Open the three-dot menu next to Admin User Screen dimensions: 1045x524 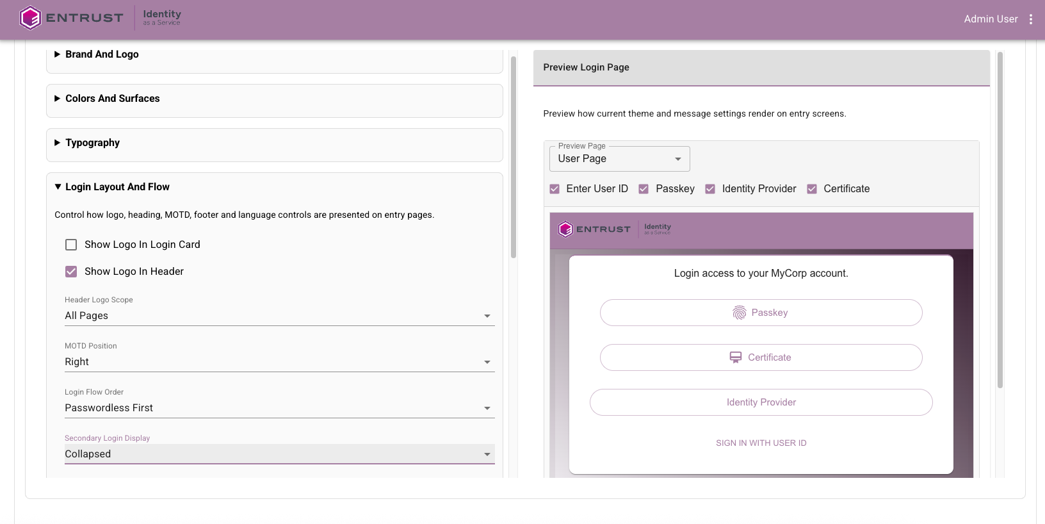tap(1031, 19)
